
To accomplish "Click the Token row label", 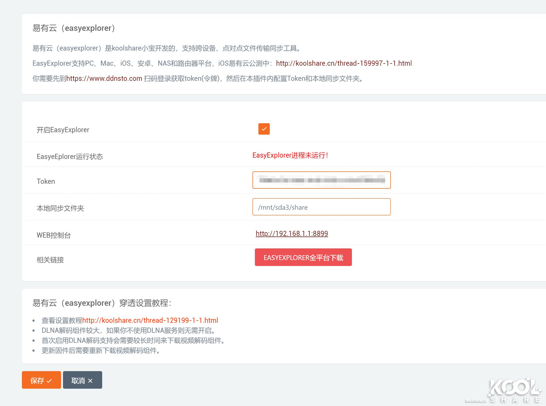I will (x=46, y=181).
